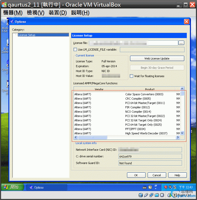Click the red security shield tray icon
197x200 pixels.
coord(166,187)
